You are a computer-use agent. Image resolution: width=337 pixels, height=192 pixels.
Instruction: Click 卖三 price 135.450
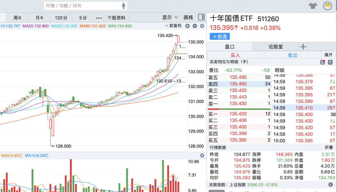[238, 91]
